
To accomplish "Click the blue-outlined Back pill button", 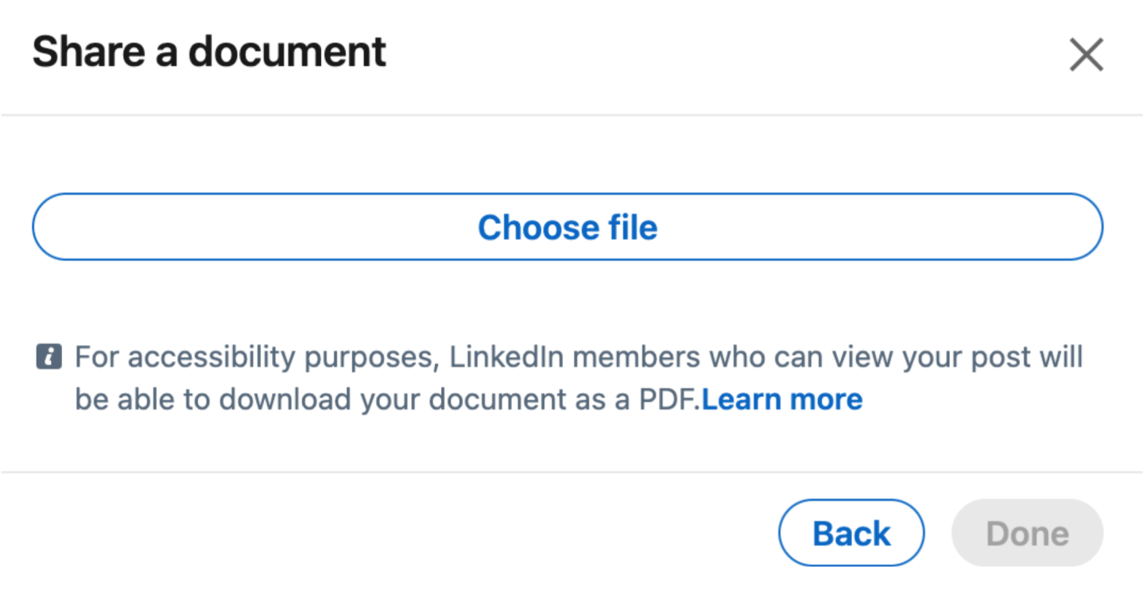I will [851, 533].
